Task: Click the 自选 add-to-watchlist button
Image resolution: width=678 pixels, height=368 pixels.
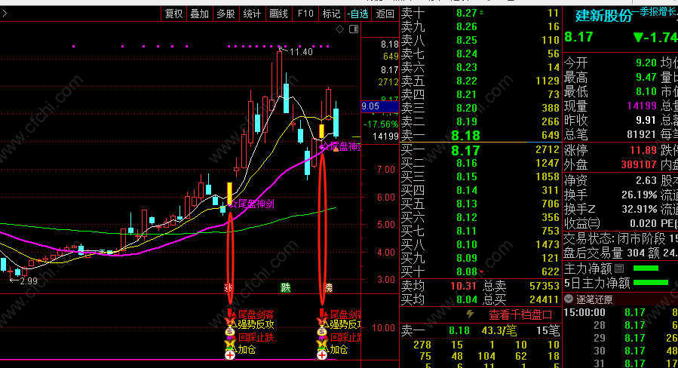Action: (359, 14)
